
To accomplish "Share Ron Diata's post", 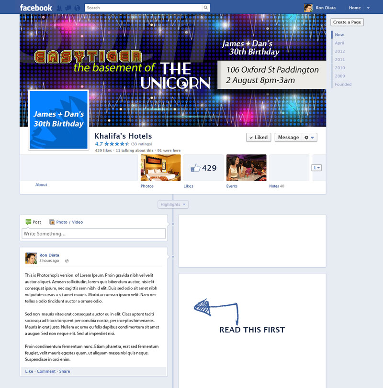I will point(65,371).
